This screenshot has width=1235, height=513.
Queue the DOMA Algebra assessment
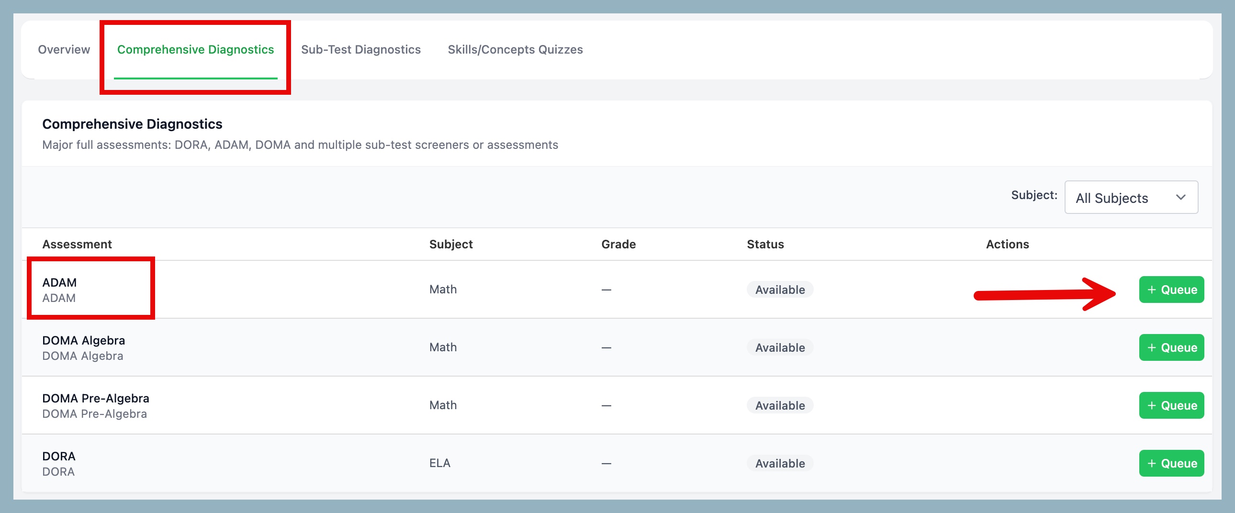click(x=1171, y=347)
